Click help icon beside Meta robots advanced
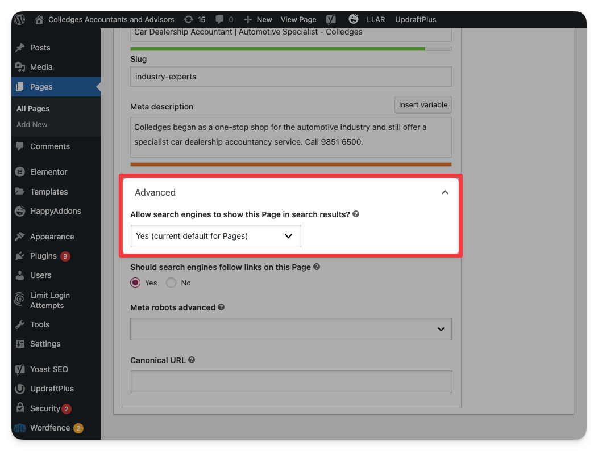 (221, 307)
